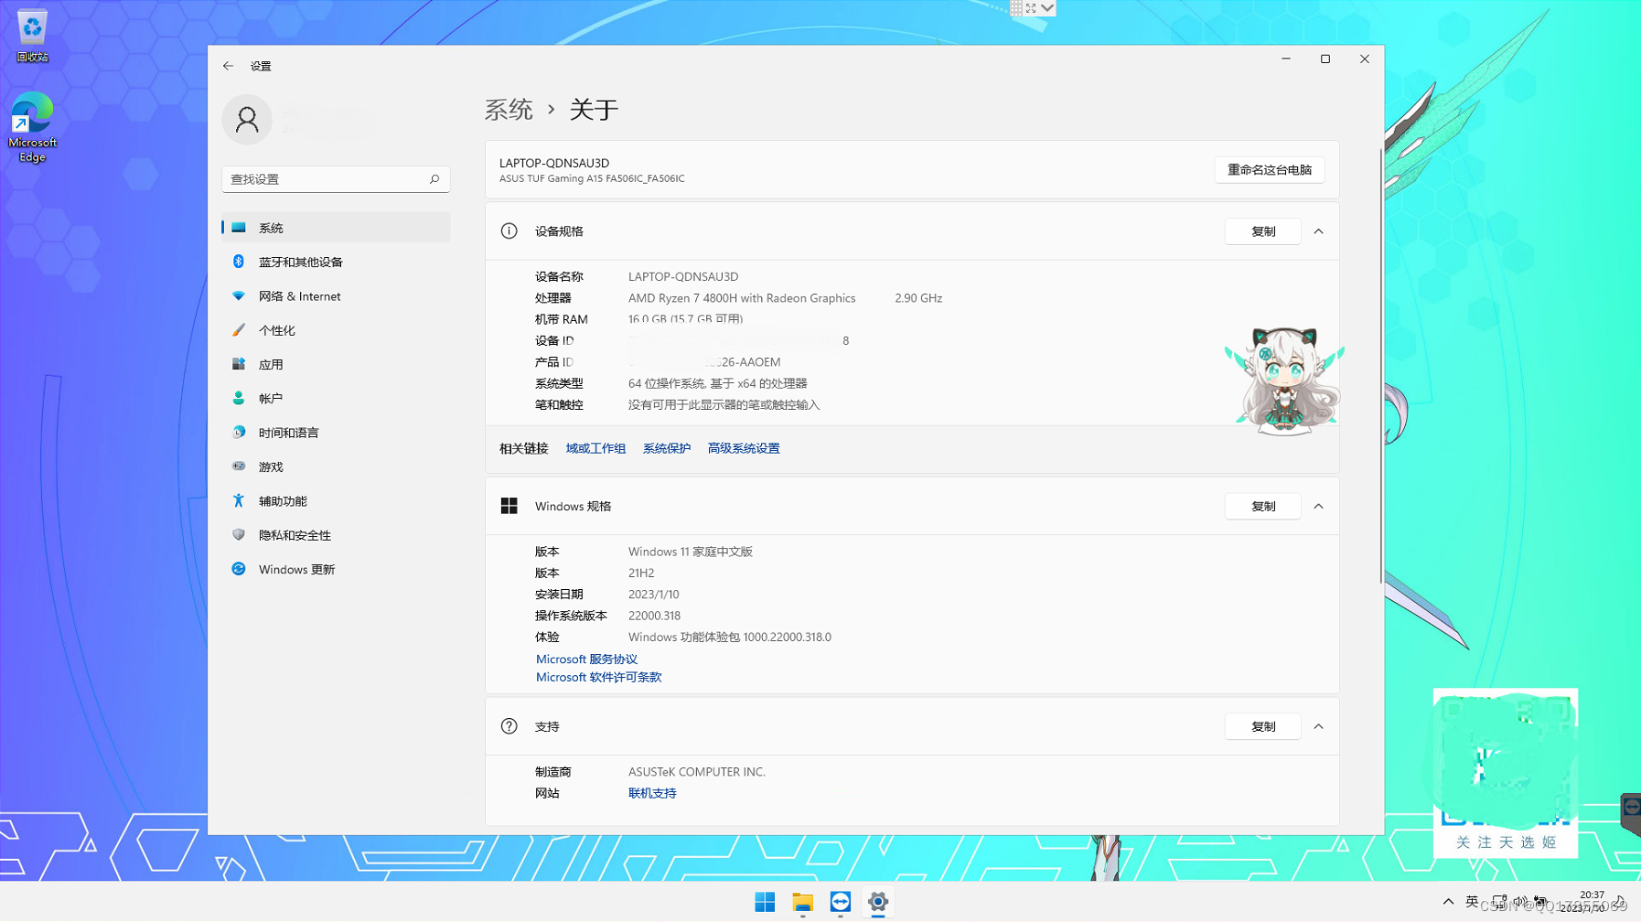
Task: Click the 系统 breadcrumb in the header
Action: pyautogui.click(x=509, y=110)
